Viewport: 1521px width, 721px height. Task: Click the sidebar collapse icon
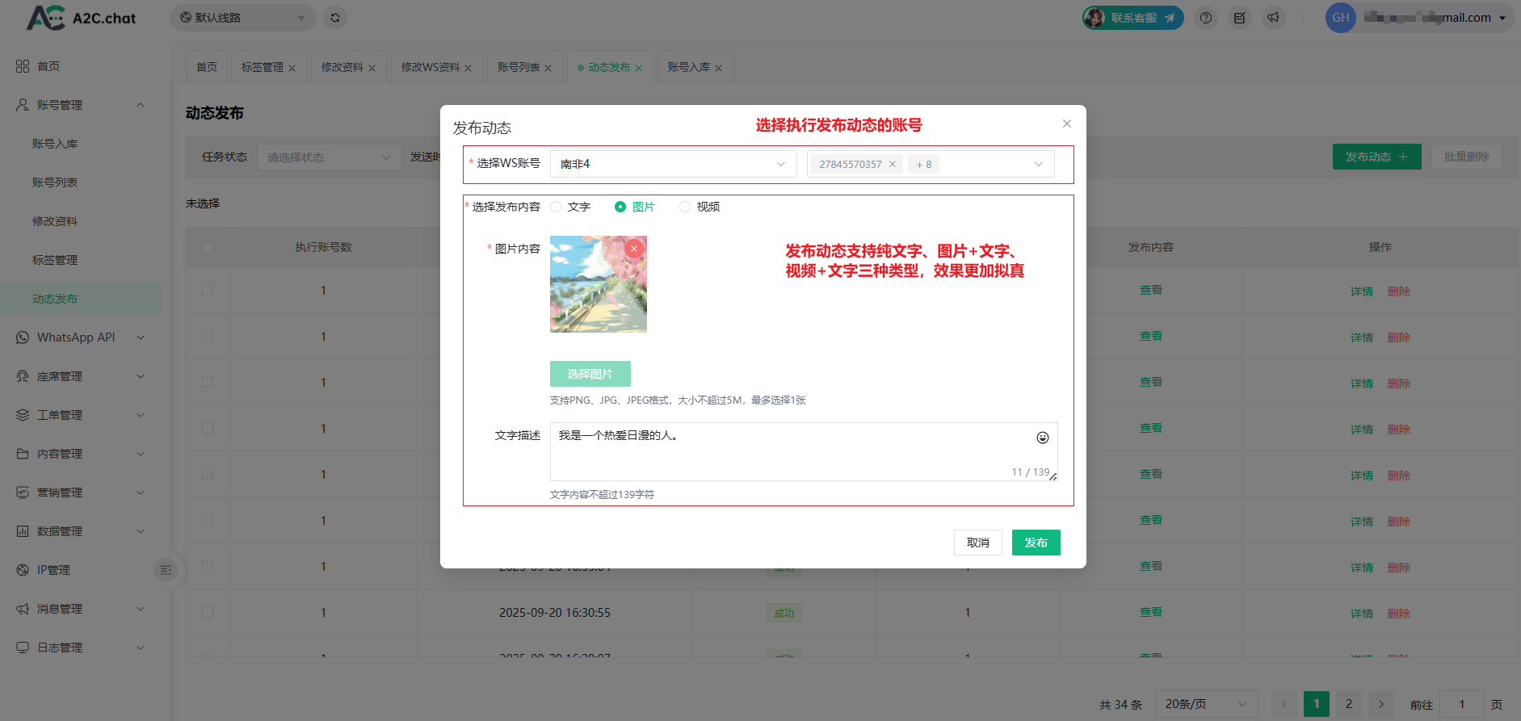(166, 570)
